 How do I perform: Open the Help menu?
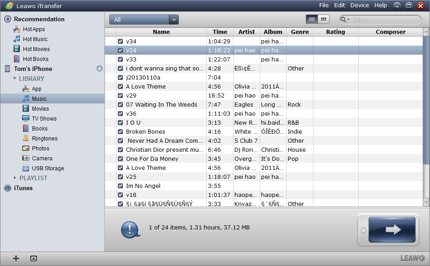381,5
